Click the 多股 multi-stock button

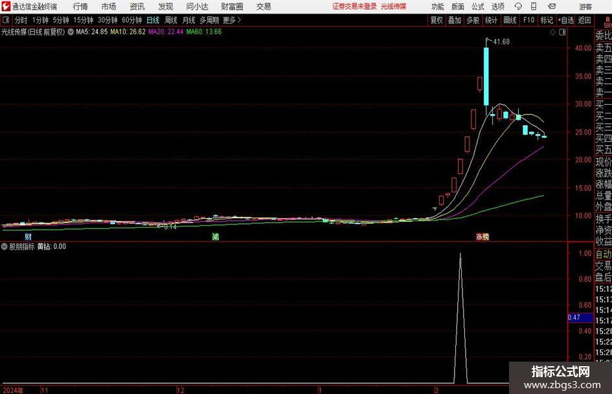pos(473,20)
